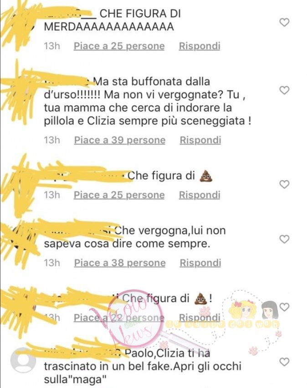Open default avatar of the Paolo comment author
The height and width of the screenshot is (388, 307).
coord(23,360)
